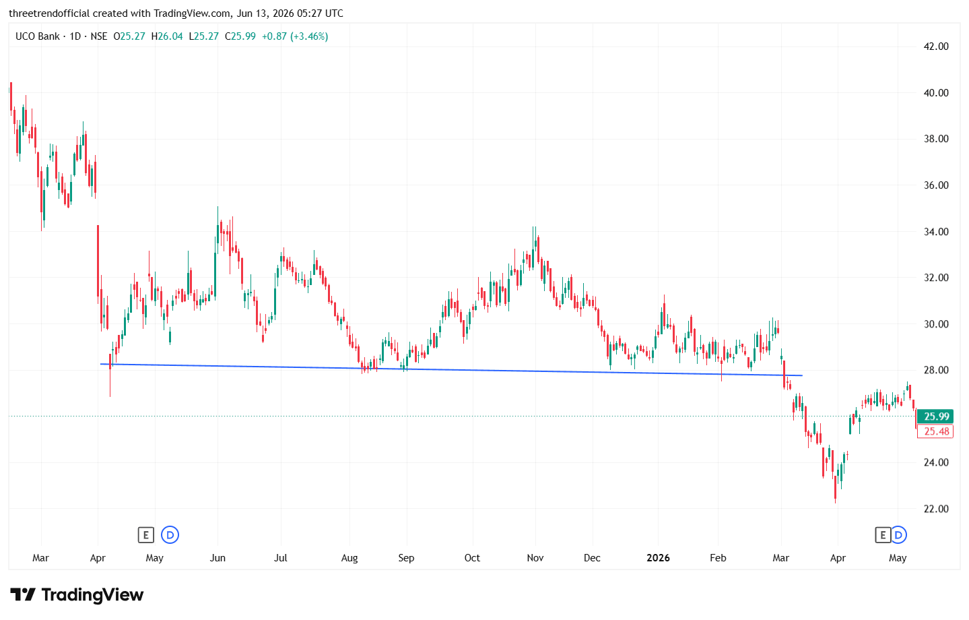Click the +0.87 (+3.46%) change value
Screen dimensions: 969x620
click(x=295, y=36)
